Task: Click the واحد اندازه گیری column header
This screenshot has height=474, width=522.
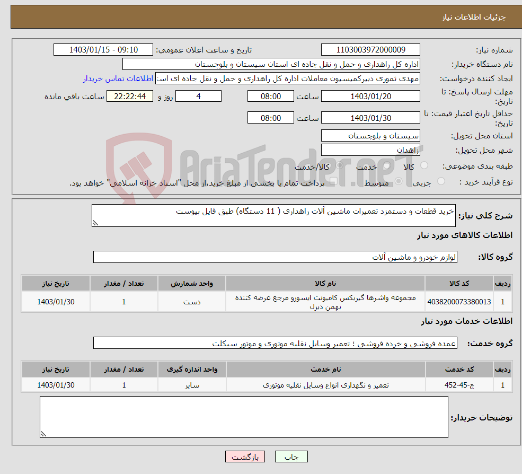Action: [192, 370]
